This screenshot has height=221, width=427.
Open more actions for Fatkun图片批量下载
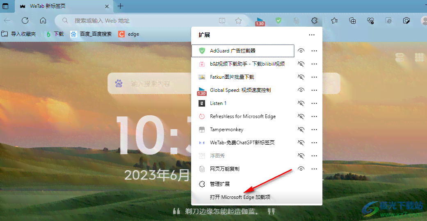click(x=314, y=77)
